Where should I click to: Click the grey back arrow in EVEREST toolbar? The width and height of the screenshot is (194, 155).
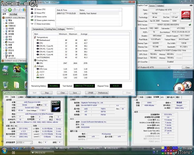pyautogui.click(x=5, y=10)
